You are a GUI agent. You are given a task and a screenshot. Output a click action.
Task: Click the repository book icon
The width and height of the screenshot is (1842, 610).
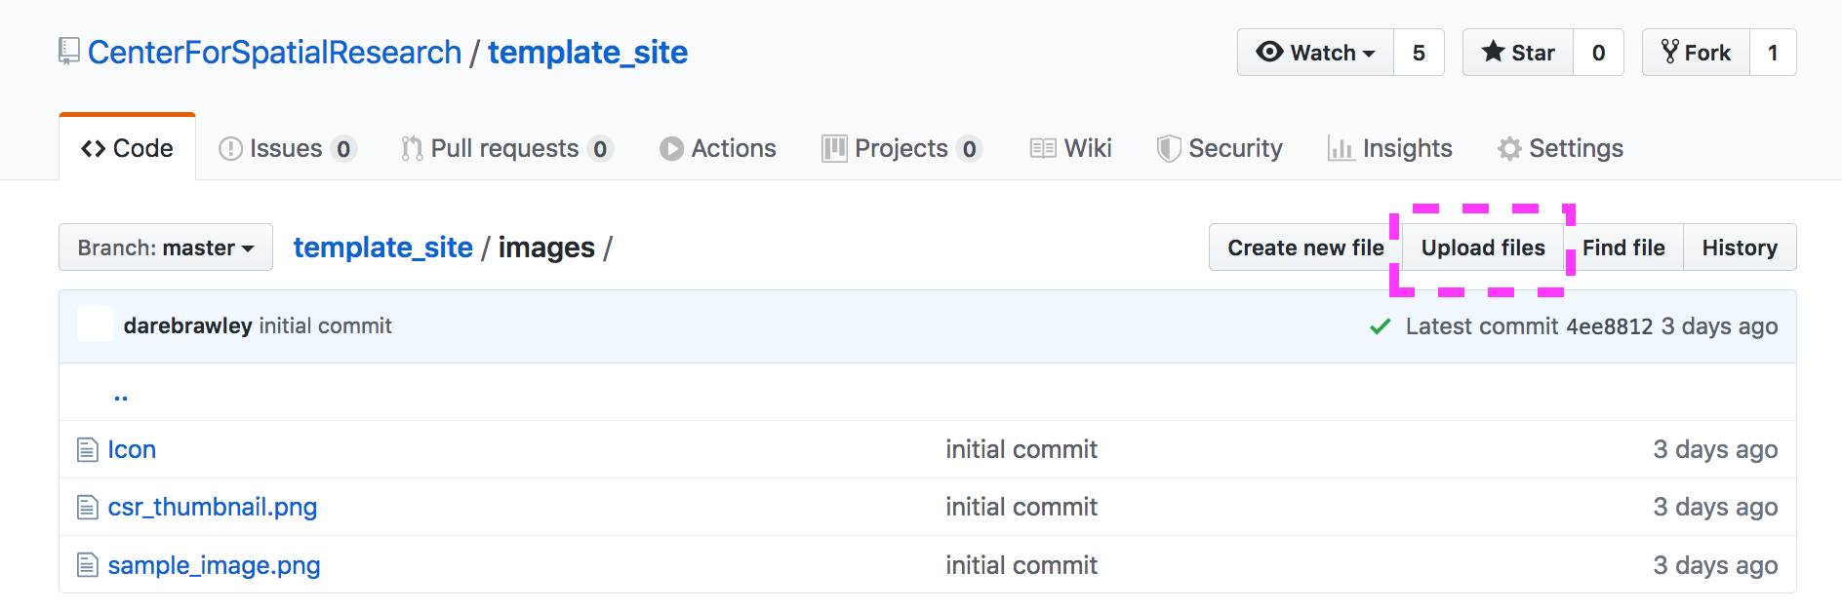tap(68, 51)
